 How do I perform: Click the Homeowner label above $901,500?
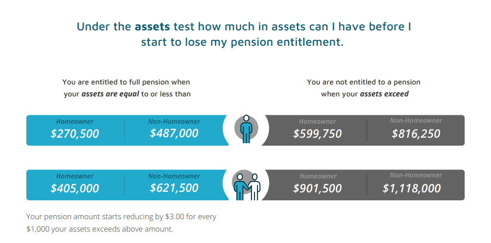[x=318, y=176]
